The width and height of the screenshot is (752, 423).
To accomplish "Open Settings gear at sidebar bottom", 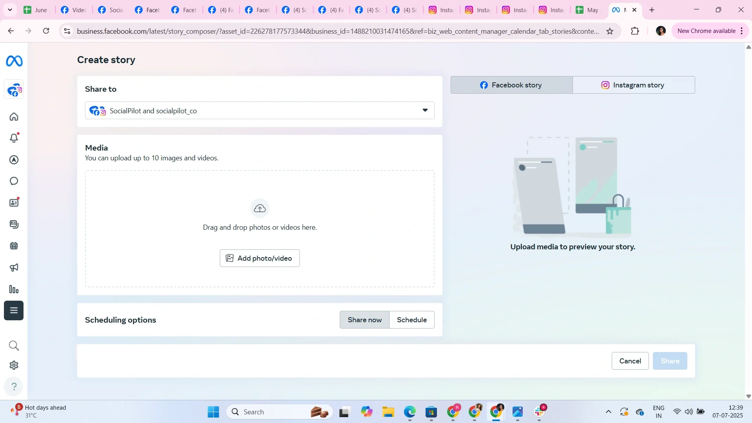I will pyautogui.click(x=14, y=365).
